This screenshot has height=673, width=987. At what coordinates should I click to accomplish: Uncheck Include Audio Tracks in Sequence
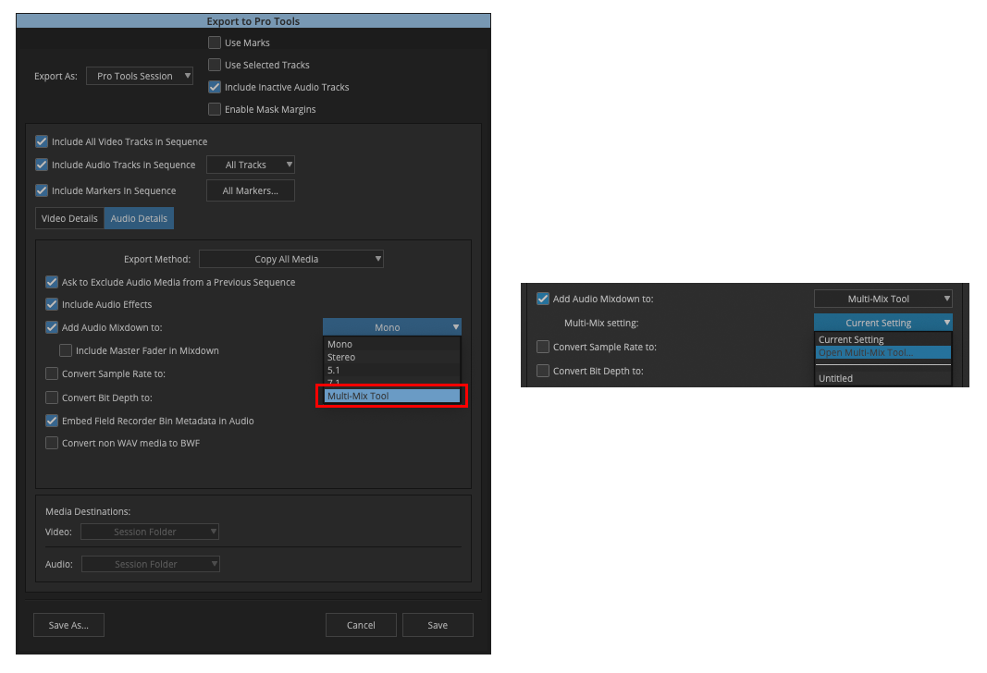(42, 165)
